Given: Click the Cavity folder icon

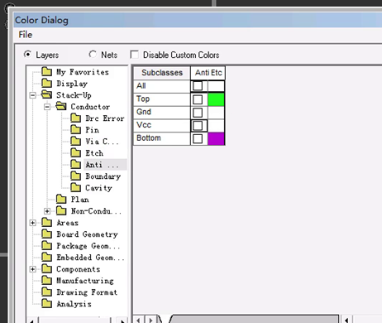Looking at the screenshot, I should pos(75,188).
